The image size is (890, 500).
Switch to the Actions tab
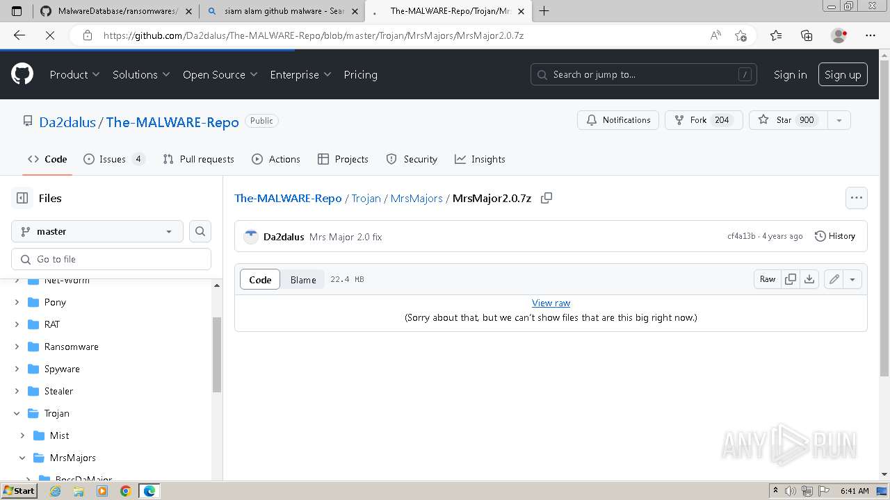pyautogui.click(x=276, y=159)
